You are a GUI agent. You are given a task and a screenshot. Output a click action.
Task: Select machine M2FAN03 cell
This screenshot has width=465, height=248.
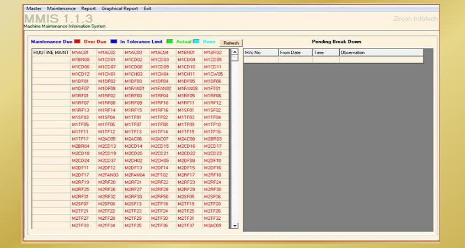tap(110, 175)
